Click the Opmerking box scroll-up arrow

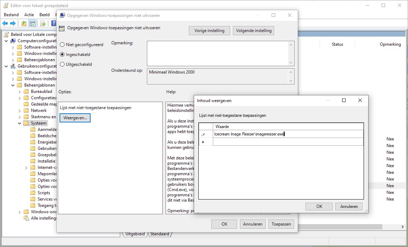pos(291,45)
